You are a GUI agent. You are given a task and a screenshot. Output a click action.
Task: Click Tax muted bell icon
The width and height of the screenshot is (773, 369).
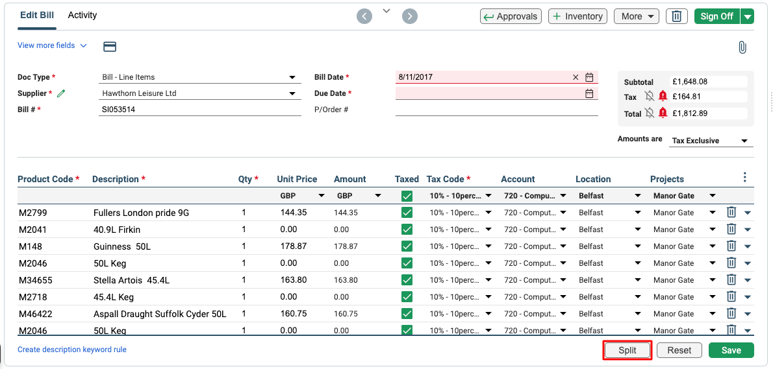click(650, 97)
